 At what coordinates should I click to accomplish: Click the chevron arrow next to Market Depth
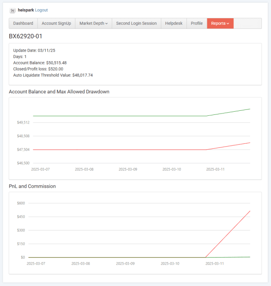pyautogui.click(x=106, y=23)
